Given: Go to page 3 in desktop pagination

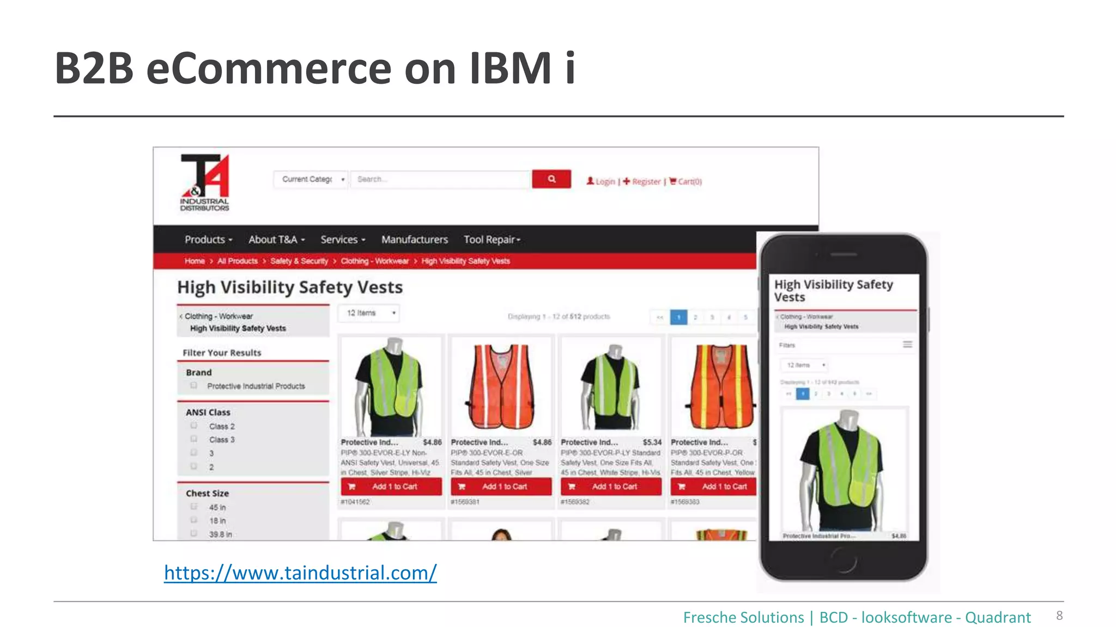Looking at the screenshot, I should click(x=712, y=317).
